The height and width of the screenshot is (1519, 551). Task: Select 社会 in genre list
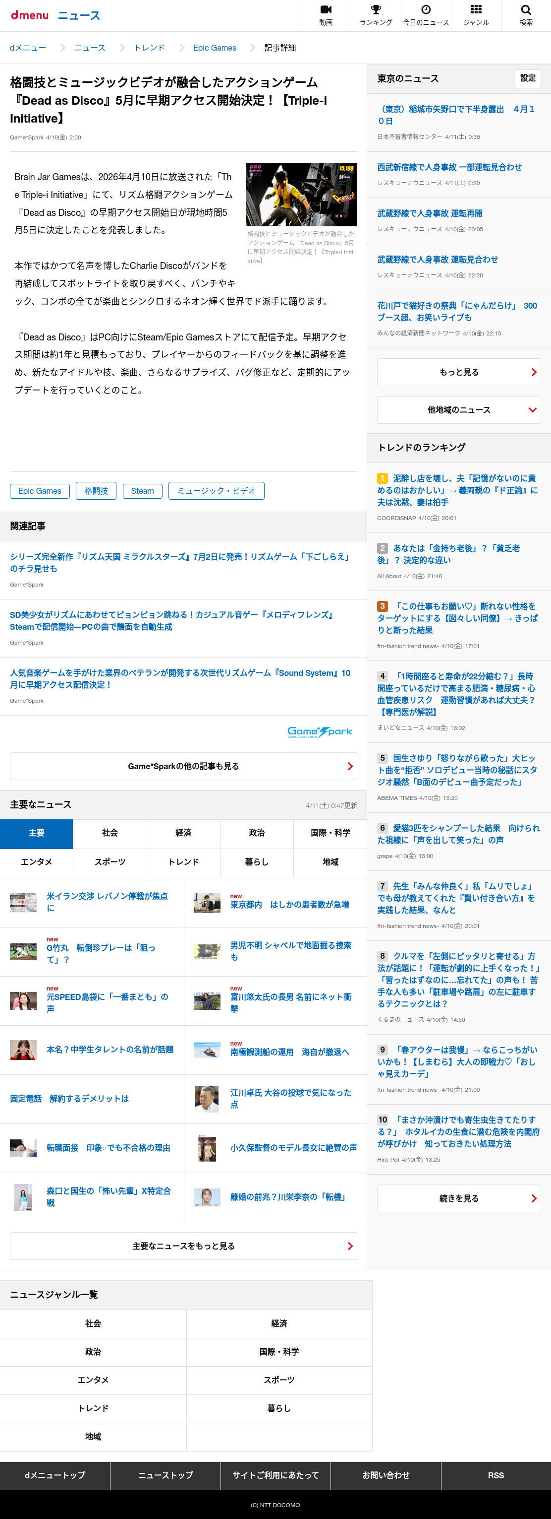(x=93, y=1323)
